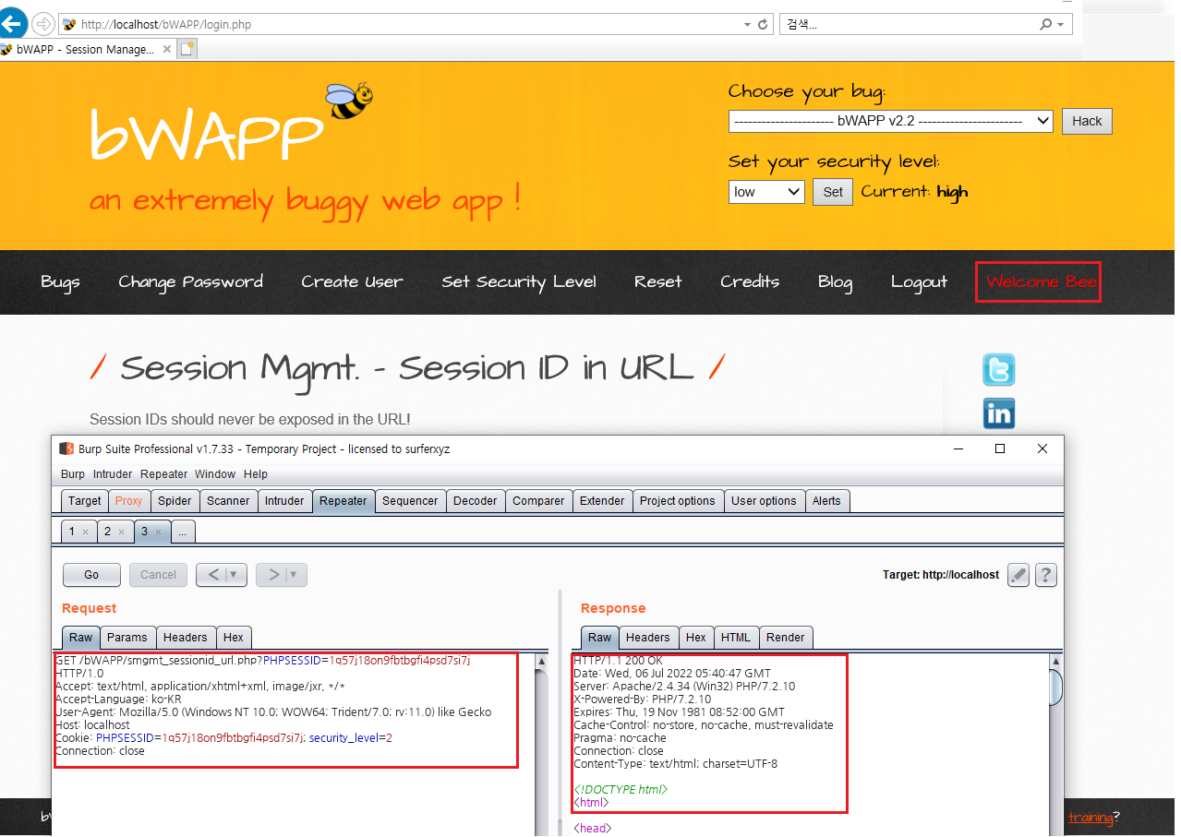Switch to the Sequencer tab

click(410, 501)
